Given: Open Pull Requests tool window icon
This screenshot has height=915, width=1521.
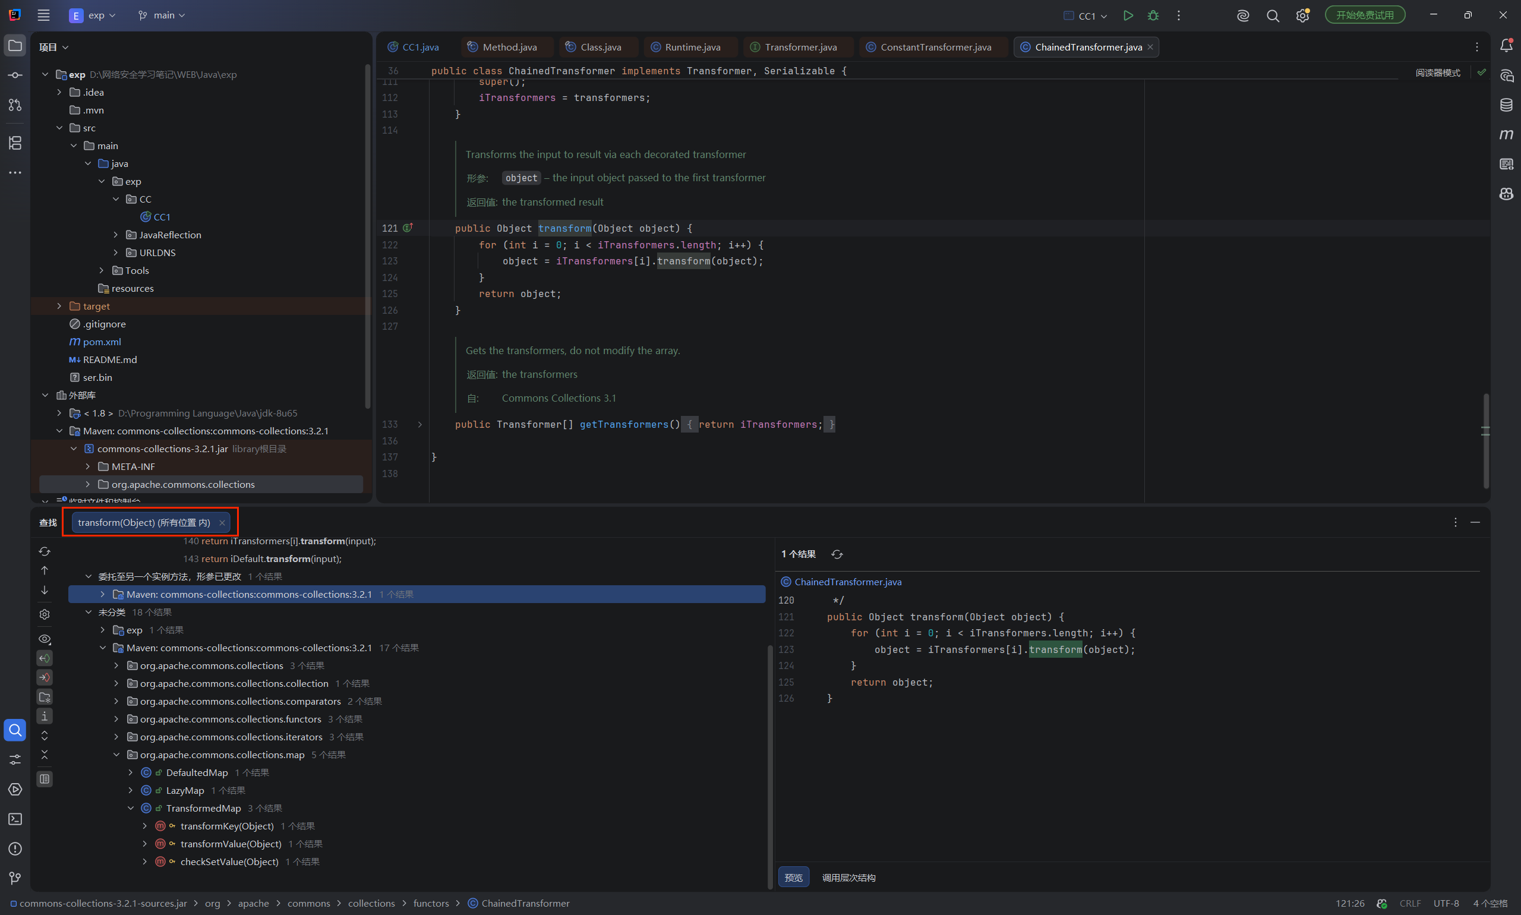Looking at the screenshot, I should [x=15, y=105].
